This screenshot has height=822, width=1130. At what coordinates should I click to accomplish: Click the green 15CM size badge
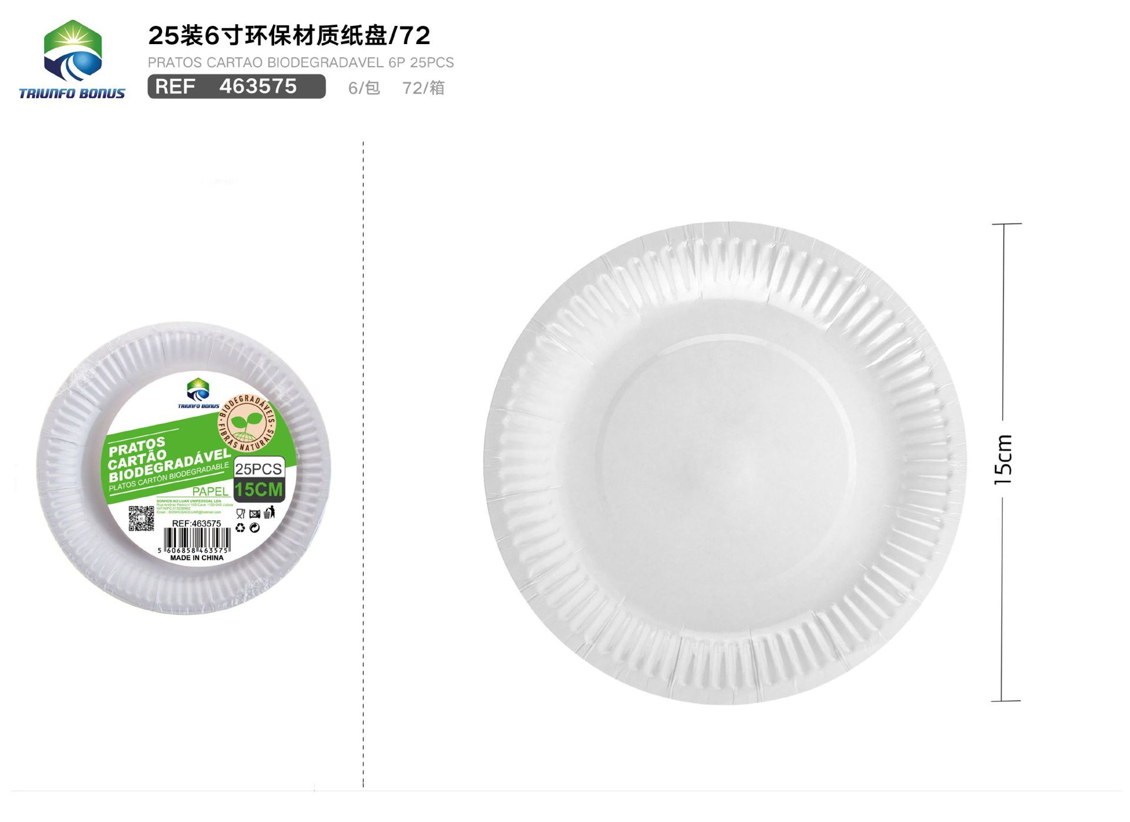(x=259, y=490)
